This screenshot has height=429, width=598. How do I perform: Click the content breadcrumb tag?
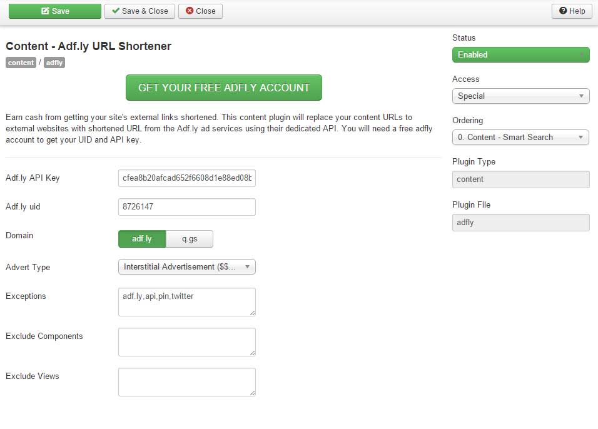21,63
